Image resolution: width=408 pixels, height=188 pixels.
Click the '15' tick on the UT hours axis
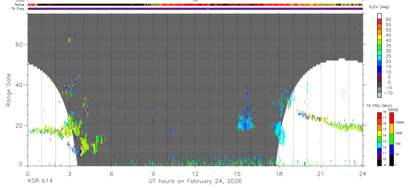coord(237,173)
